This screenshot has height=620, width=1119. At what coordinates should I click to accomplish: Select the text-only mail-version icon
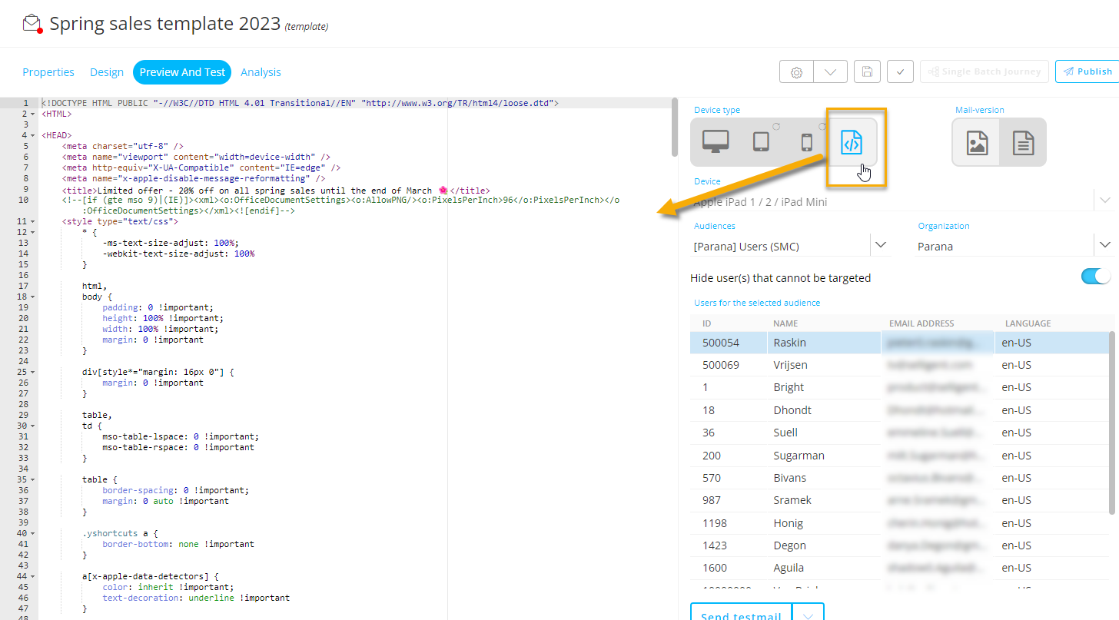tap(1023, 143)
